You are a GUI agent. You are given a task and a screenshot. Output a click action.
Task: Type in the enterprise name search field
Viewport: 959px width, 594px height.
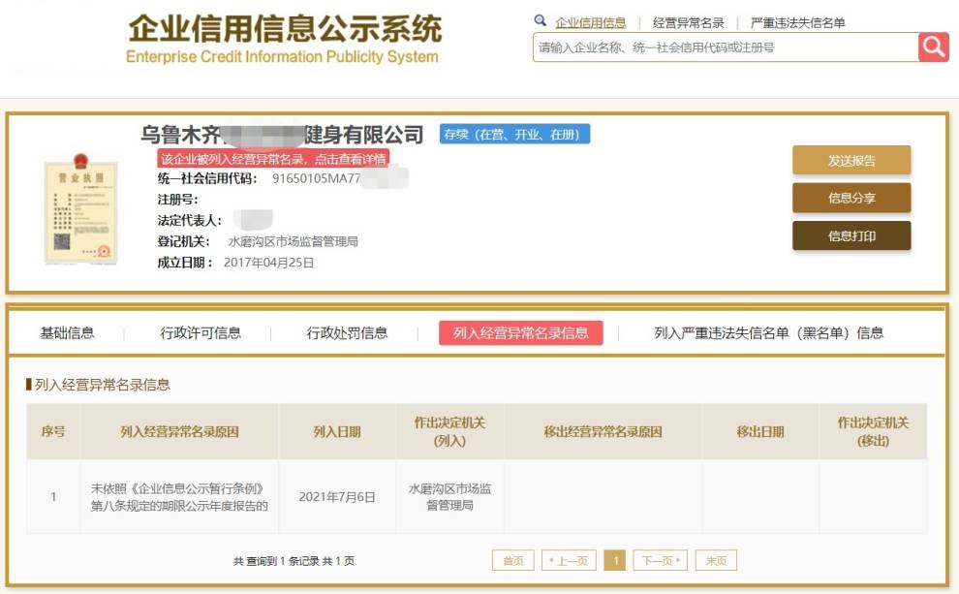click(x=725, y=47)
